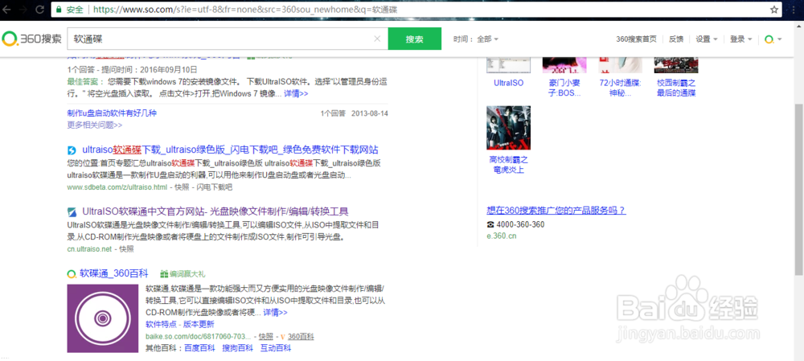Click sdbeta result favicon icon
Viewport: 804px width, 361px height.
tap(72, 150)
